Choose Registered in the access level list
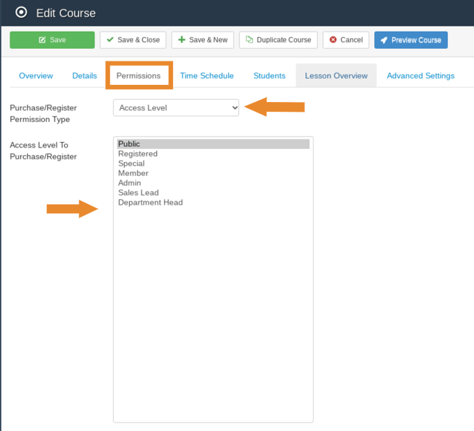 click(138, 154)
